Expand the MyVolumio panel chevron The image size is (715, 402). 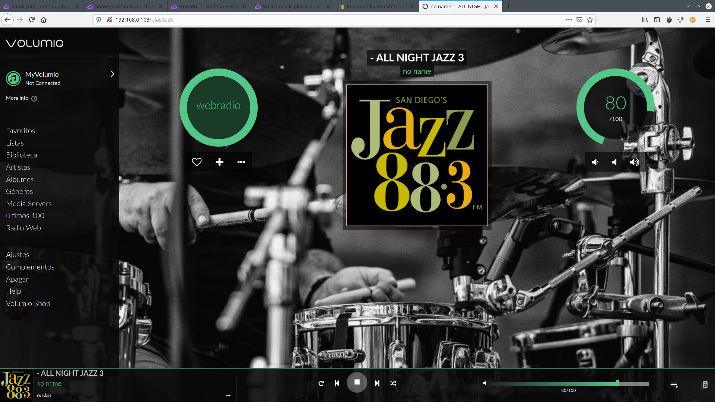[x=112, y=74]
